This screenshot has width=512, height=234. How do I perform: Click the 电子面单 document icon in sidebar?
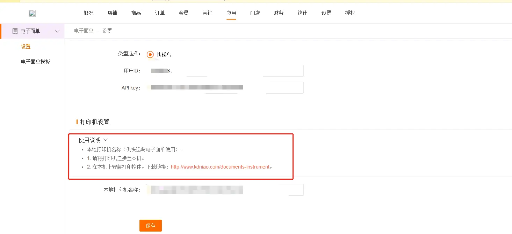click(15, 31)
